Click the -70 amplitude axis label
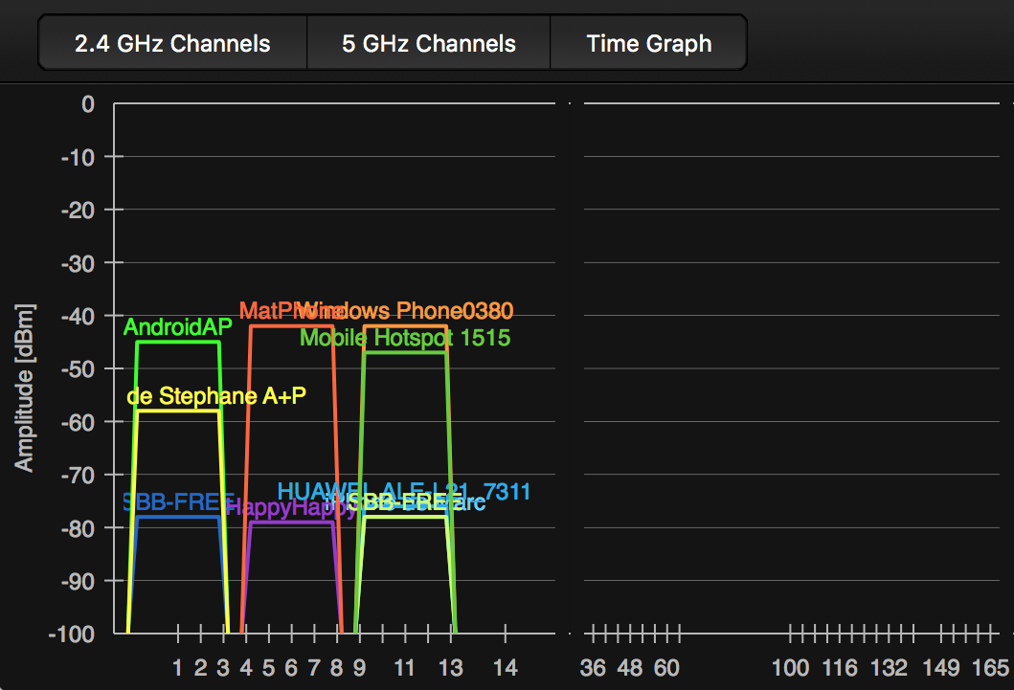Image resolution: width=1014 pixels, height=690 pixels. click(x=78, y=476)
